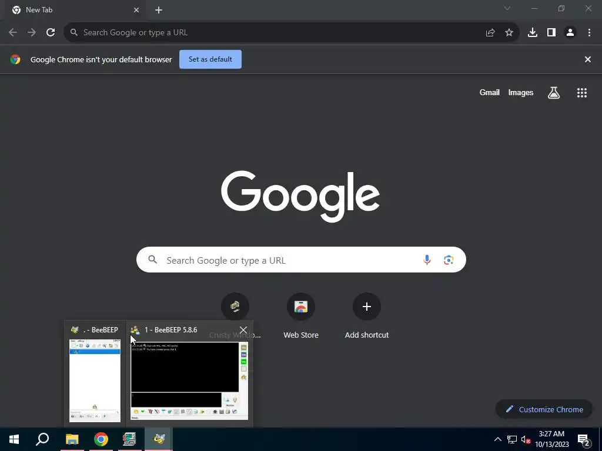Share this page icon in address bar
The width and height of the screenshot is (602, 451).
pos(490,33)
